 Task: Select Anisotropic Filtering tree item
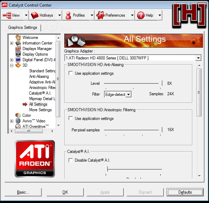click(x=42, y=88)
